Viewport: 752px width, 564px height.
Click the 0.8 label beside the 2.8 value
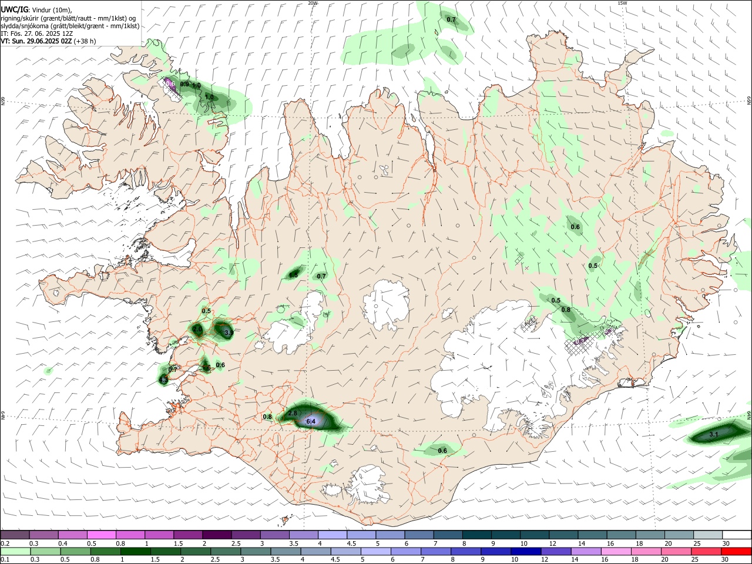coord(267,417)
